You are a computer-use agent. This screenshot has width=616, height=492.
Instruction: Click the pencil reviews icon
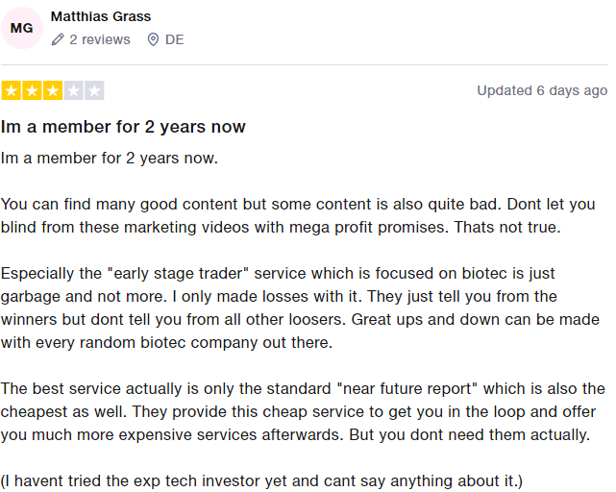[x=58, y=39]
